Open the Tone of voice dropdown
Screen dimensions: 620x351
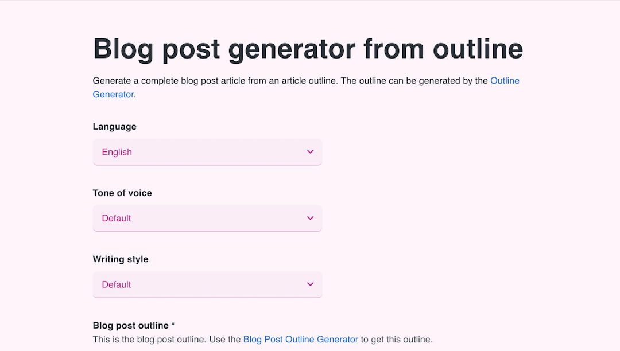tap(207, 218)
